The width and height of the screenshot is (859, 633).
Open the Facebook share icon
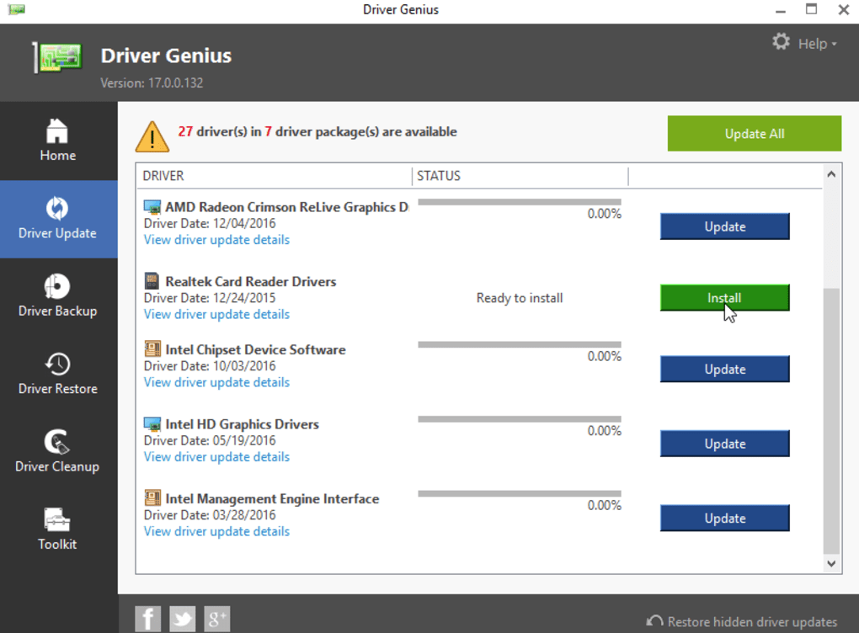(x=148, y=619)
